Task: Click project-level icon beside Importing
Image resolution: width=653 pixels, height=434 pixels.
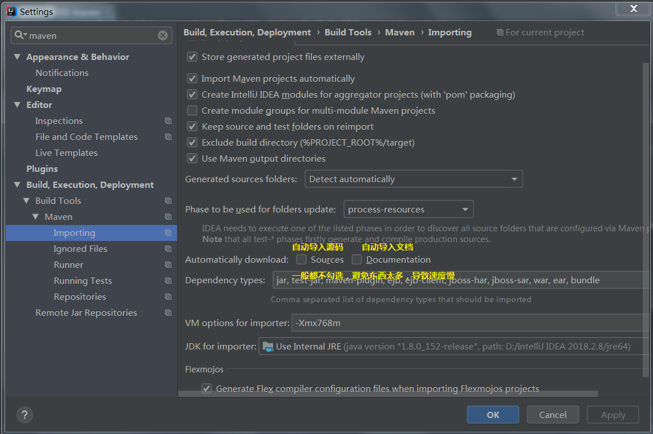Action: [168, 232]
